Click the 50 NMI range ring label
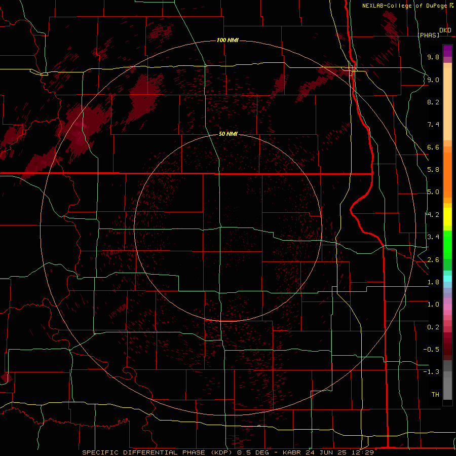This screenshot has width=456, height=456. (228, 134)
